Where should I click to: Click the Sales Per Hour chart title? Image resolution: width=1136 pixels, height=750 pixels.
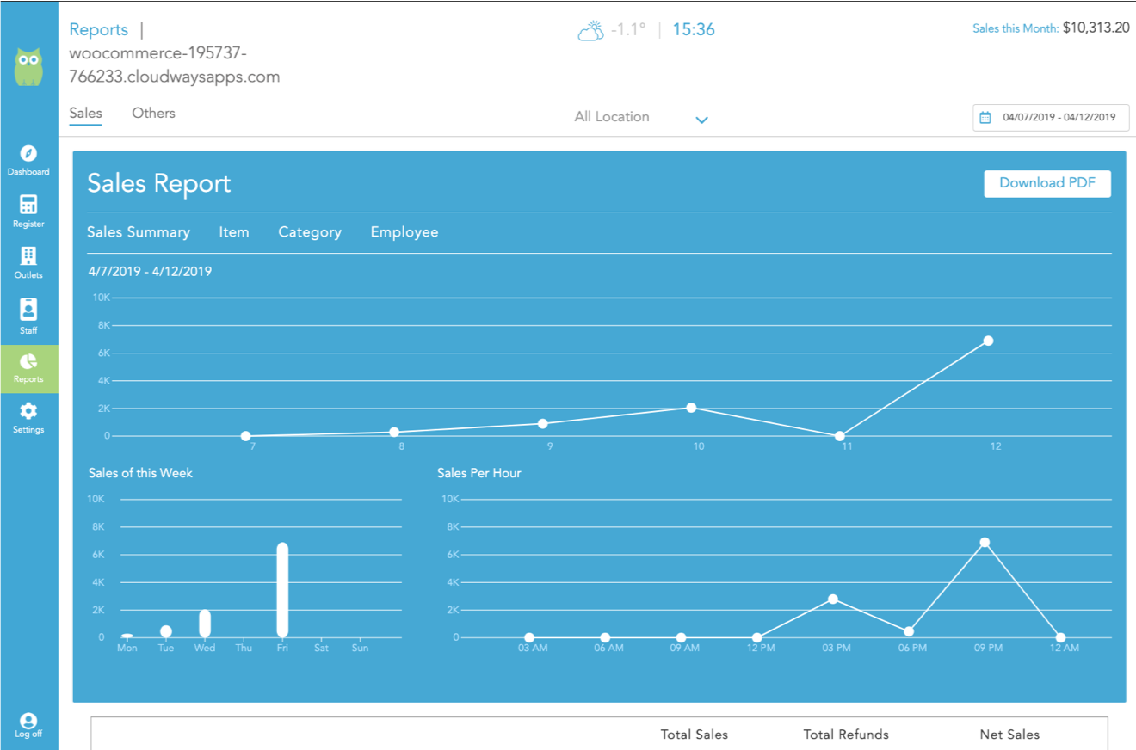pos(479,473)
